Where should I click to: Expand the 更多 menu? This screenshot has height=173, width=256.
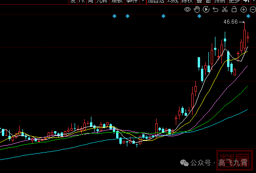pos(234,1)
